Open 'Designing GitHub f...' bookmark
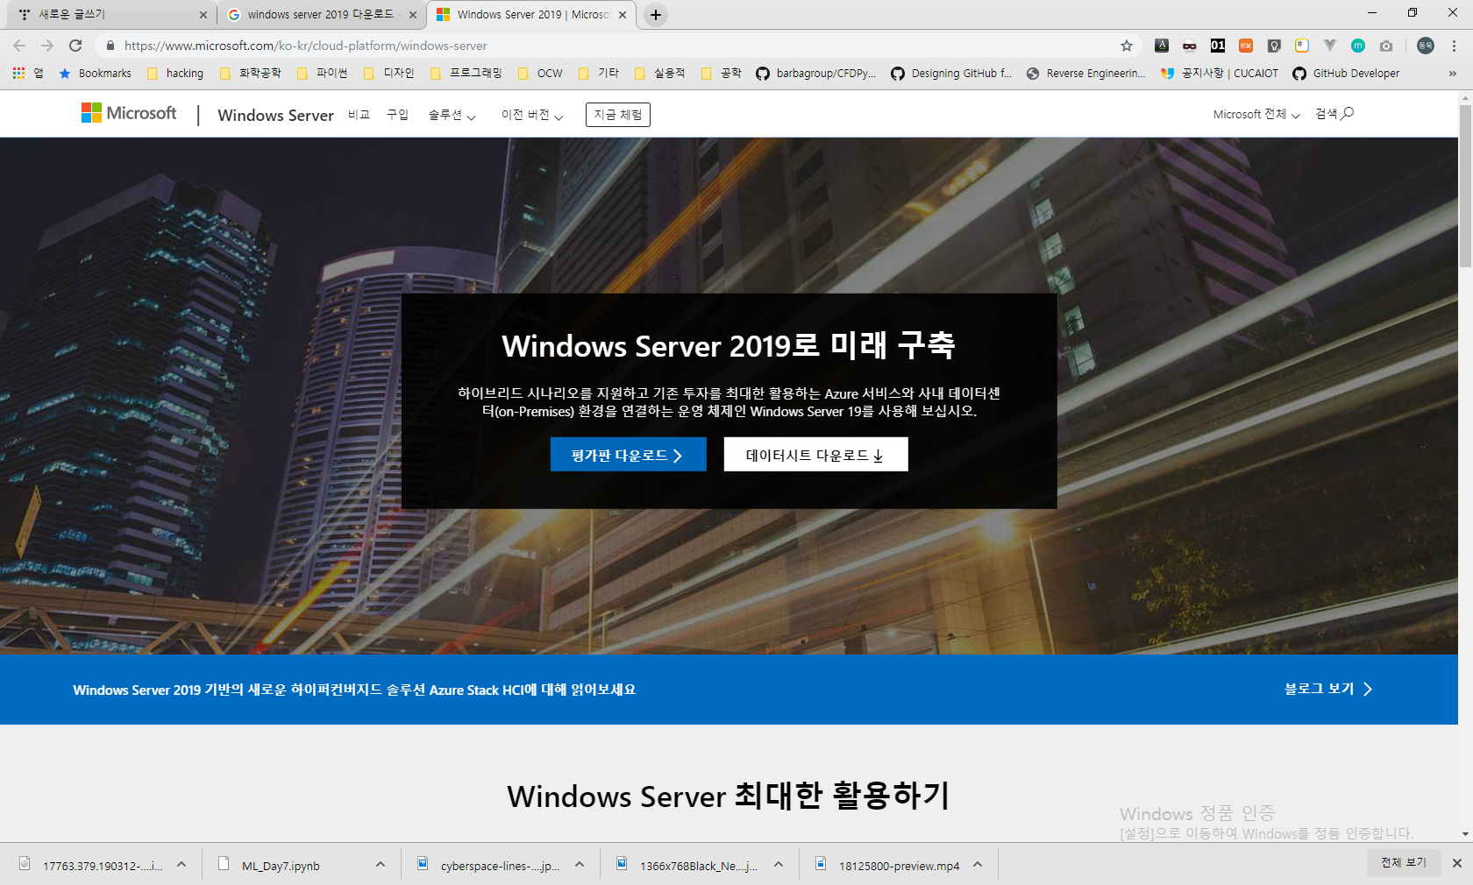Image resolution: width=1473 pixels, height=885 pixels. click(951, 74)
